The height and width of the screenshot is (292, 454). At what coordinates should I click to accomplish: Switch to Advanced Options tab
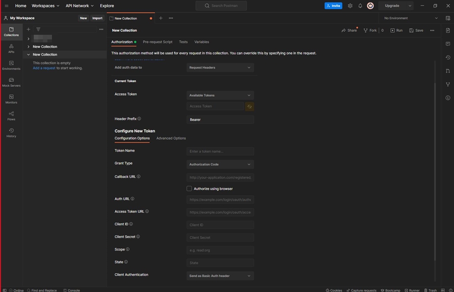coord(171,138)
